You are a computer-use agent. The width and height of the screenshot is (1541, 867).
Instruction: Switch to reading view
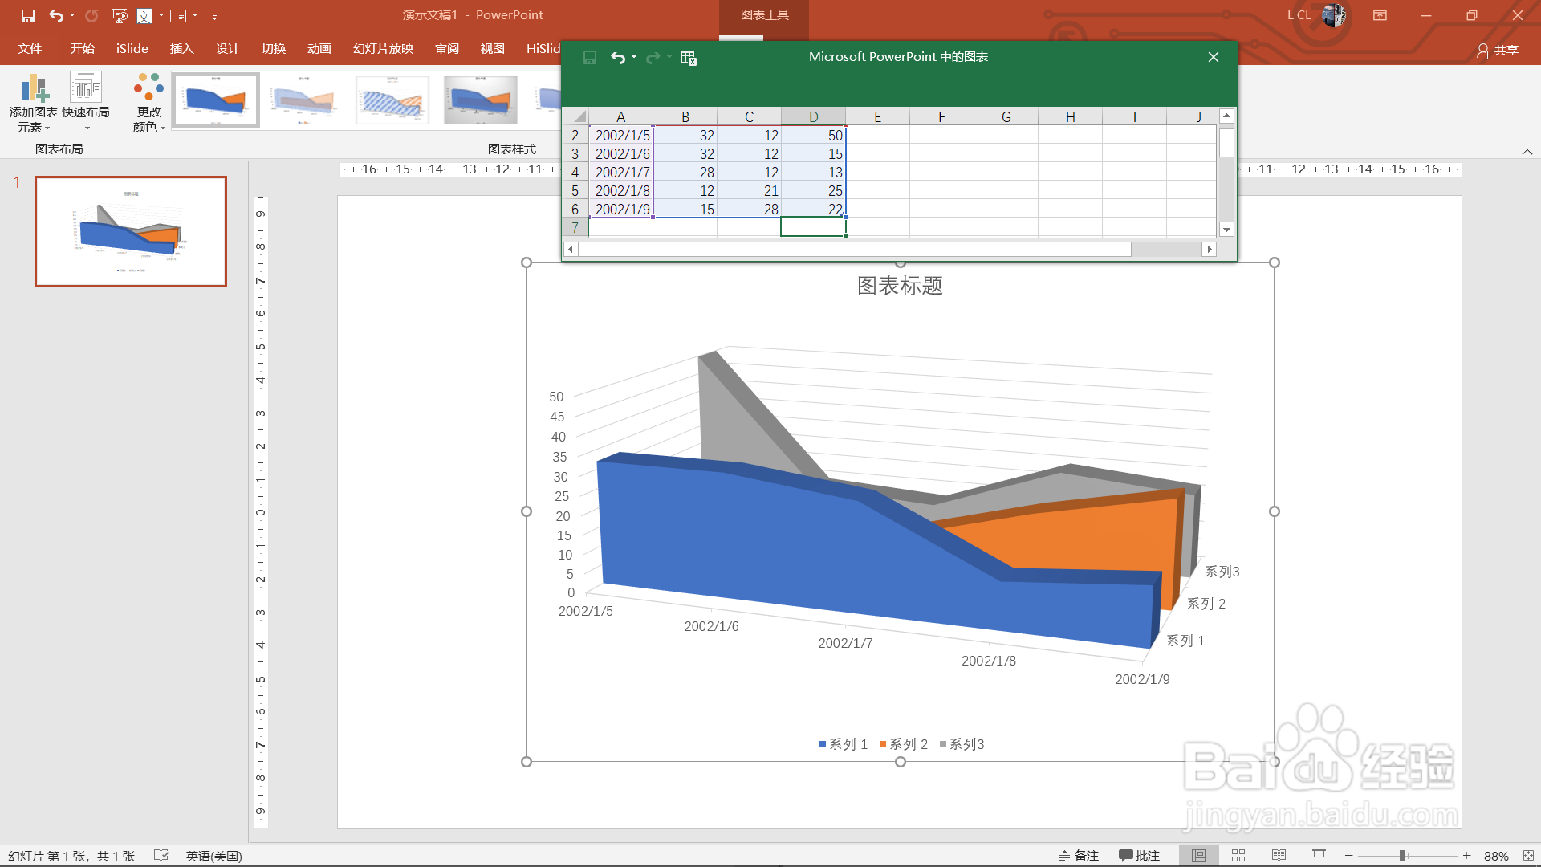(1279, 856)
